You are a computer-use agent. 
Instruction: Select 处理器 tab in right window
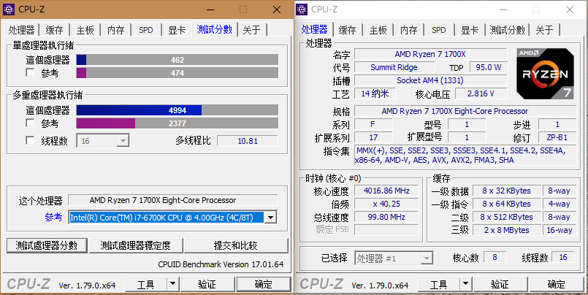pos(315,29)
